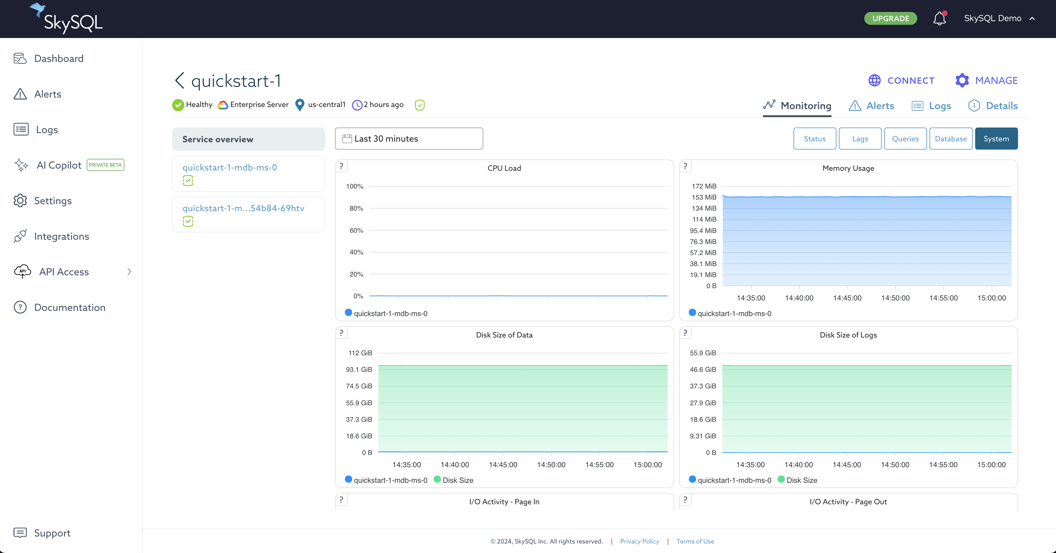The image size is (1056, 553).
Task: Open the Queries monitoring tab
Action: coord(906,138)
